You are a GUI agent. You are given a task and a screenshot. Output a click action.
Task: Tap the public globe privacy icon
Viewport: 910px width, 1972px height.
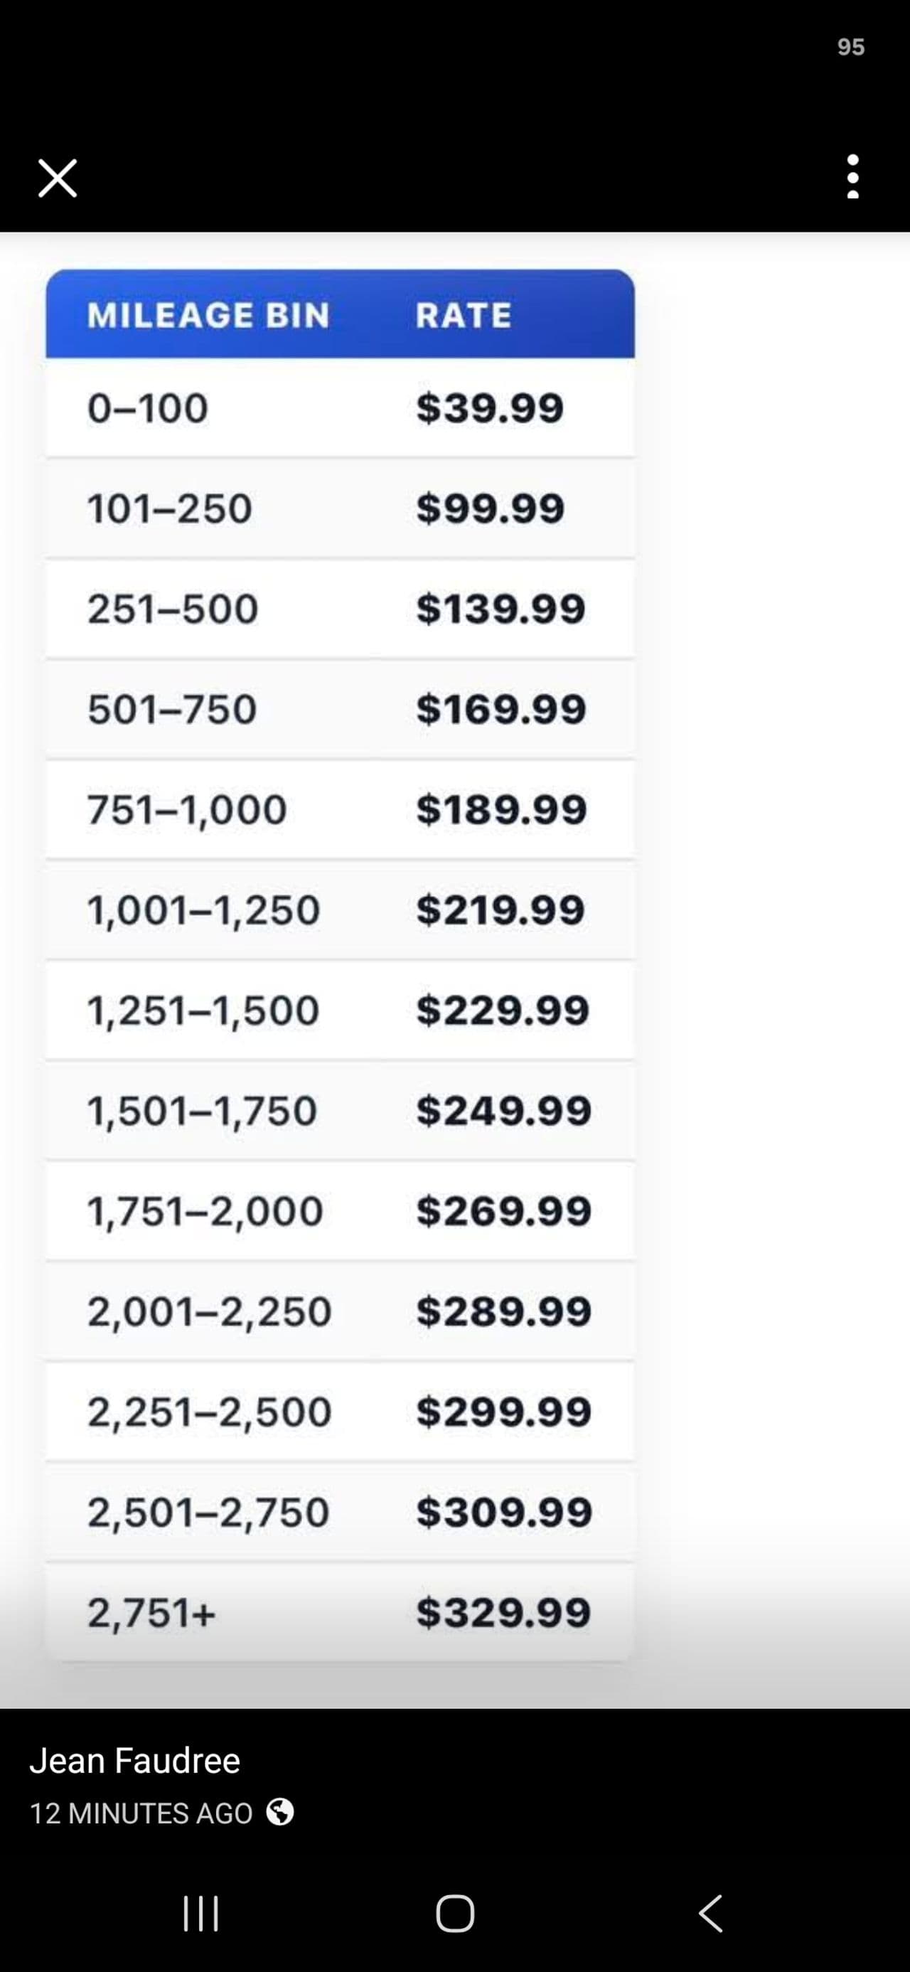coord(280,1812)
